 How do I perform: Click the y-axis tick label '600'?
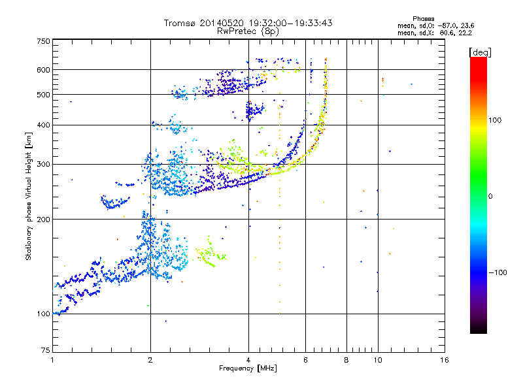point(43,70)
